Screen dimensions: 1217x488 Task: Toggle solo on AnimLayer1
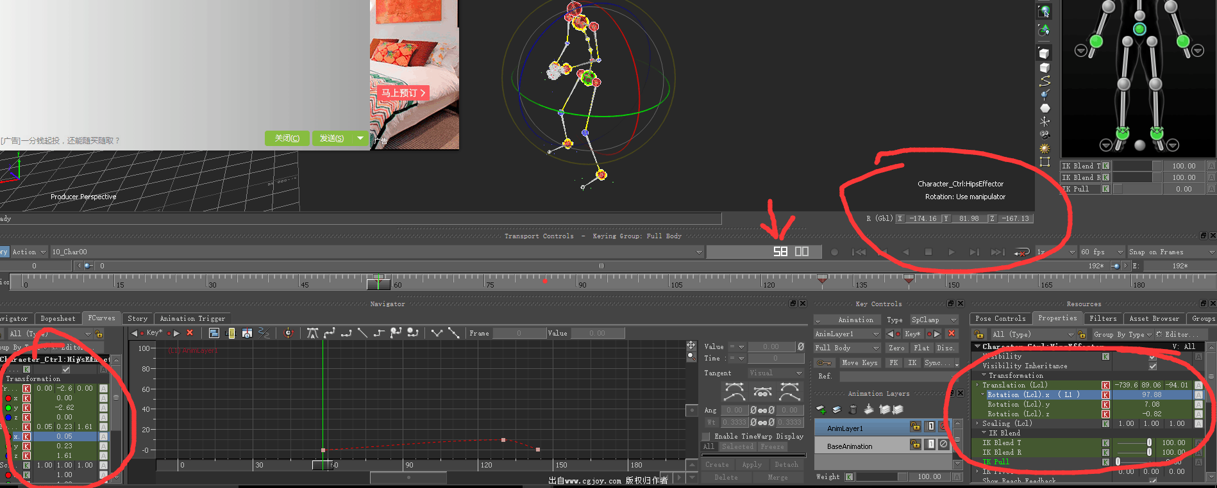tap(930, 427)
